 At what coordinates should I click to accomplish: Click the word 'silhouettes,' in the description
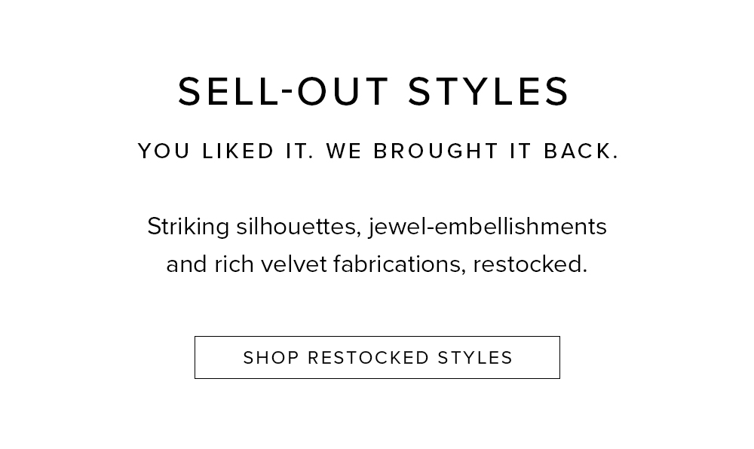click(299, 227)
